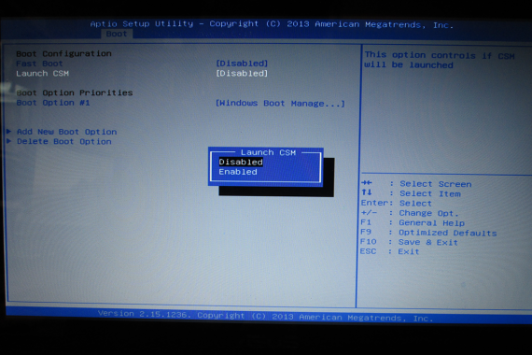
Task: Select the Launch CSM setting label
Action: [x=42, y=74]
